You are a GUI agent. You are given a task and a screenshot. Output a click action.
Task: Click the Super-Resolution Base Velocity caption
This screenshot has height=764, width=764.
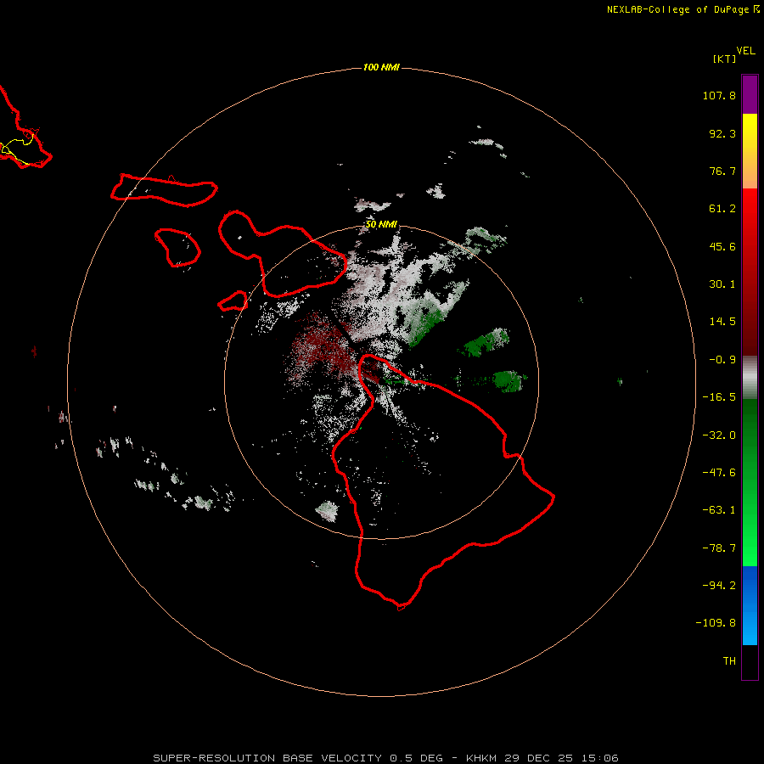385,758
